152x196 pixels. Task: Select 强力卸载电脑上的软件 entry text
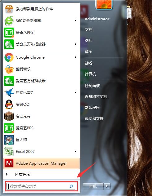pos(34,9)
